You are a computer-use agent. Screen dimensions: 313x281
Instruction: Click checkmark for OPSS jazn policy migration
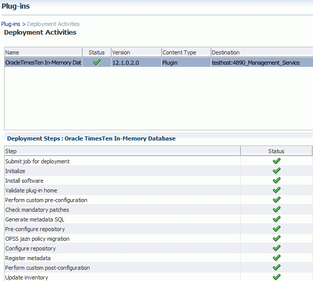(276, 238)
